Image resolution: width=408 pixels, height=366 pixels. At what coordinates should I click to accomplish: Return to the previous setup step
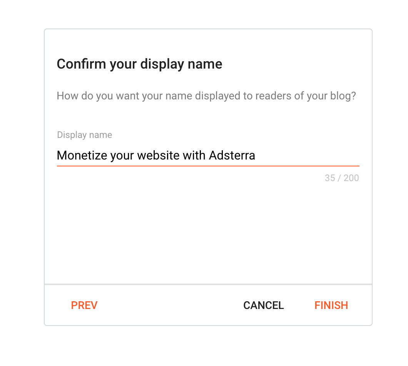(x=84, y=305)
